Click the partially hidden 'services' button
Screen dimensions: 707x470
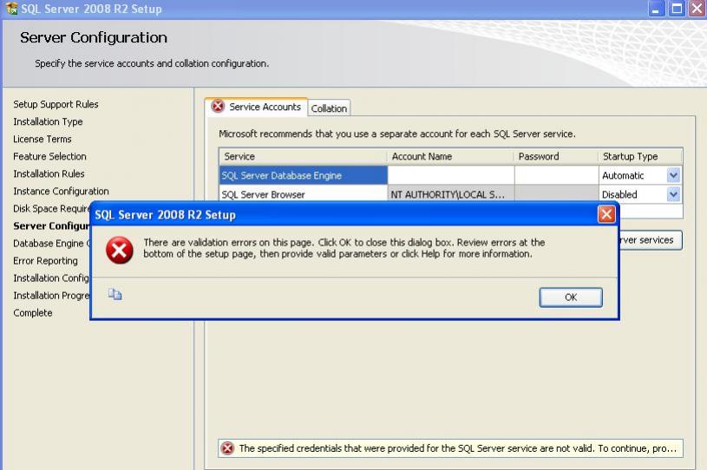tap(651, 240)
